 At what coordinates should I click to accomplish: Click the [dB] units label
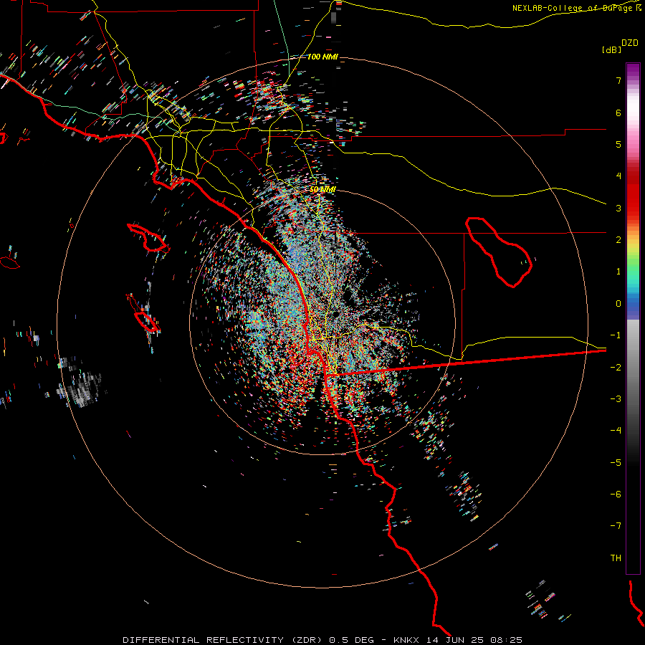click(x=612, y=49)
